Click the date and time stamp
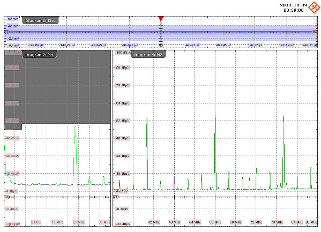 point(293,8)
